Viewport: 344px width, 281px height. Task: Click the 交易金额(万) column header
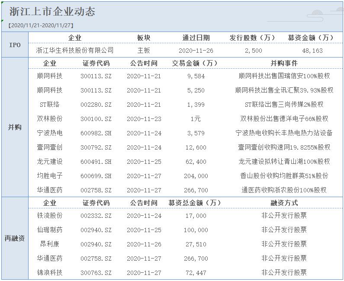click(195, 63)
